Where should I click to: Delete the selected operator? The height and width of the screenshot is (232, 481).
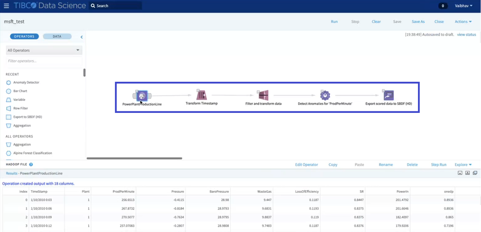412,165
